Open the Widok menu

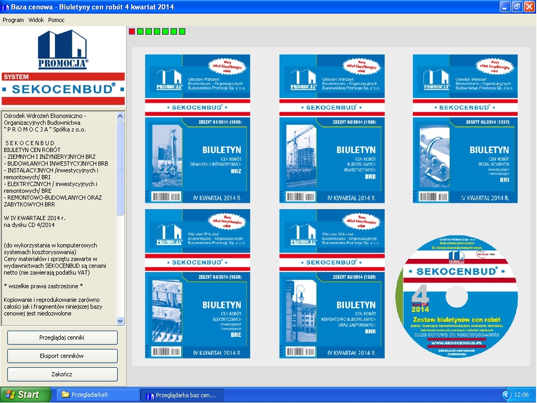36,20
